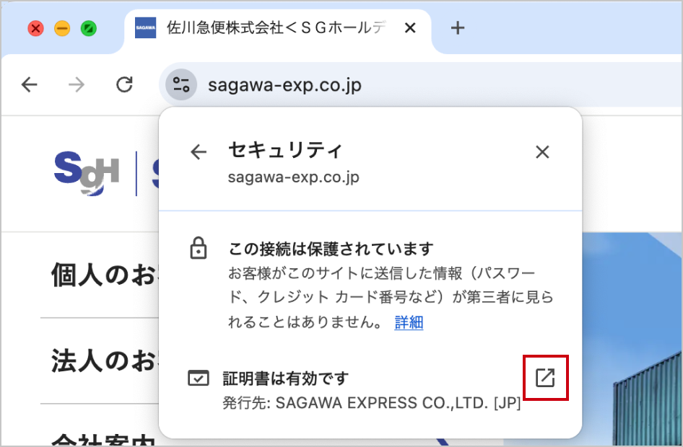The height and width of the screenshot is (447, 683).
Task: Click the 詳細 link
Action: coord(409,322)
